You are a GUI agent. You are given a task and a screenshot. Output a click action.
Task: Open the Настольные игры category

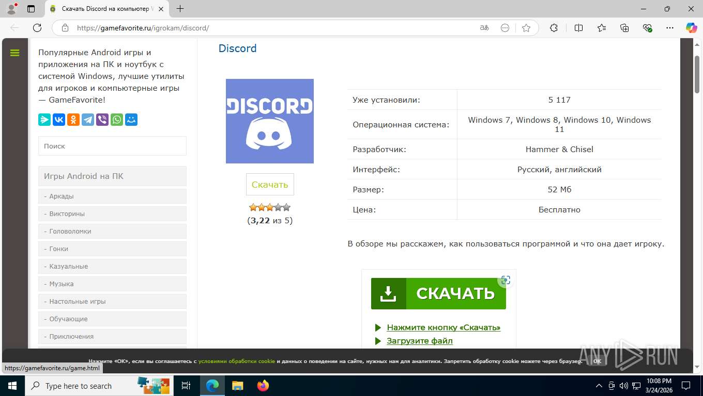[112, 301]
